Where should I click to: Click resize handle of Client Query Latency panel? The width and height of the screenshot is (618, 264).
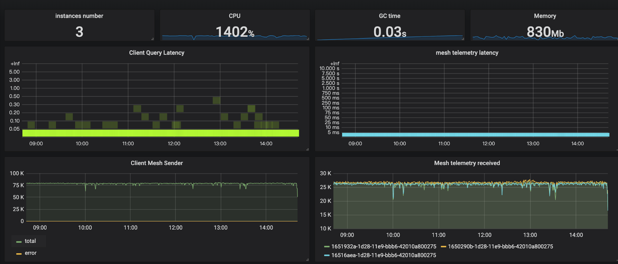click(307, 149)
